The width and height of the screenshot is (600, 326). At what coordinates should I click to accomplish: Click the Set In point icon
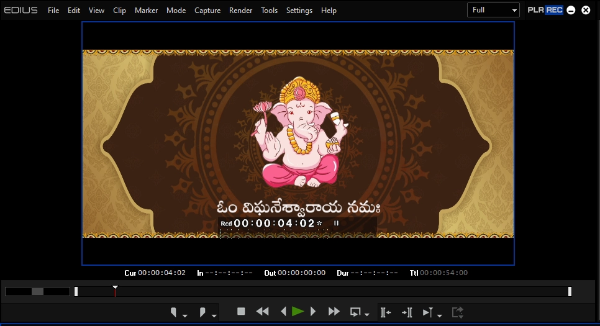pos(173,312)
